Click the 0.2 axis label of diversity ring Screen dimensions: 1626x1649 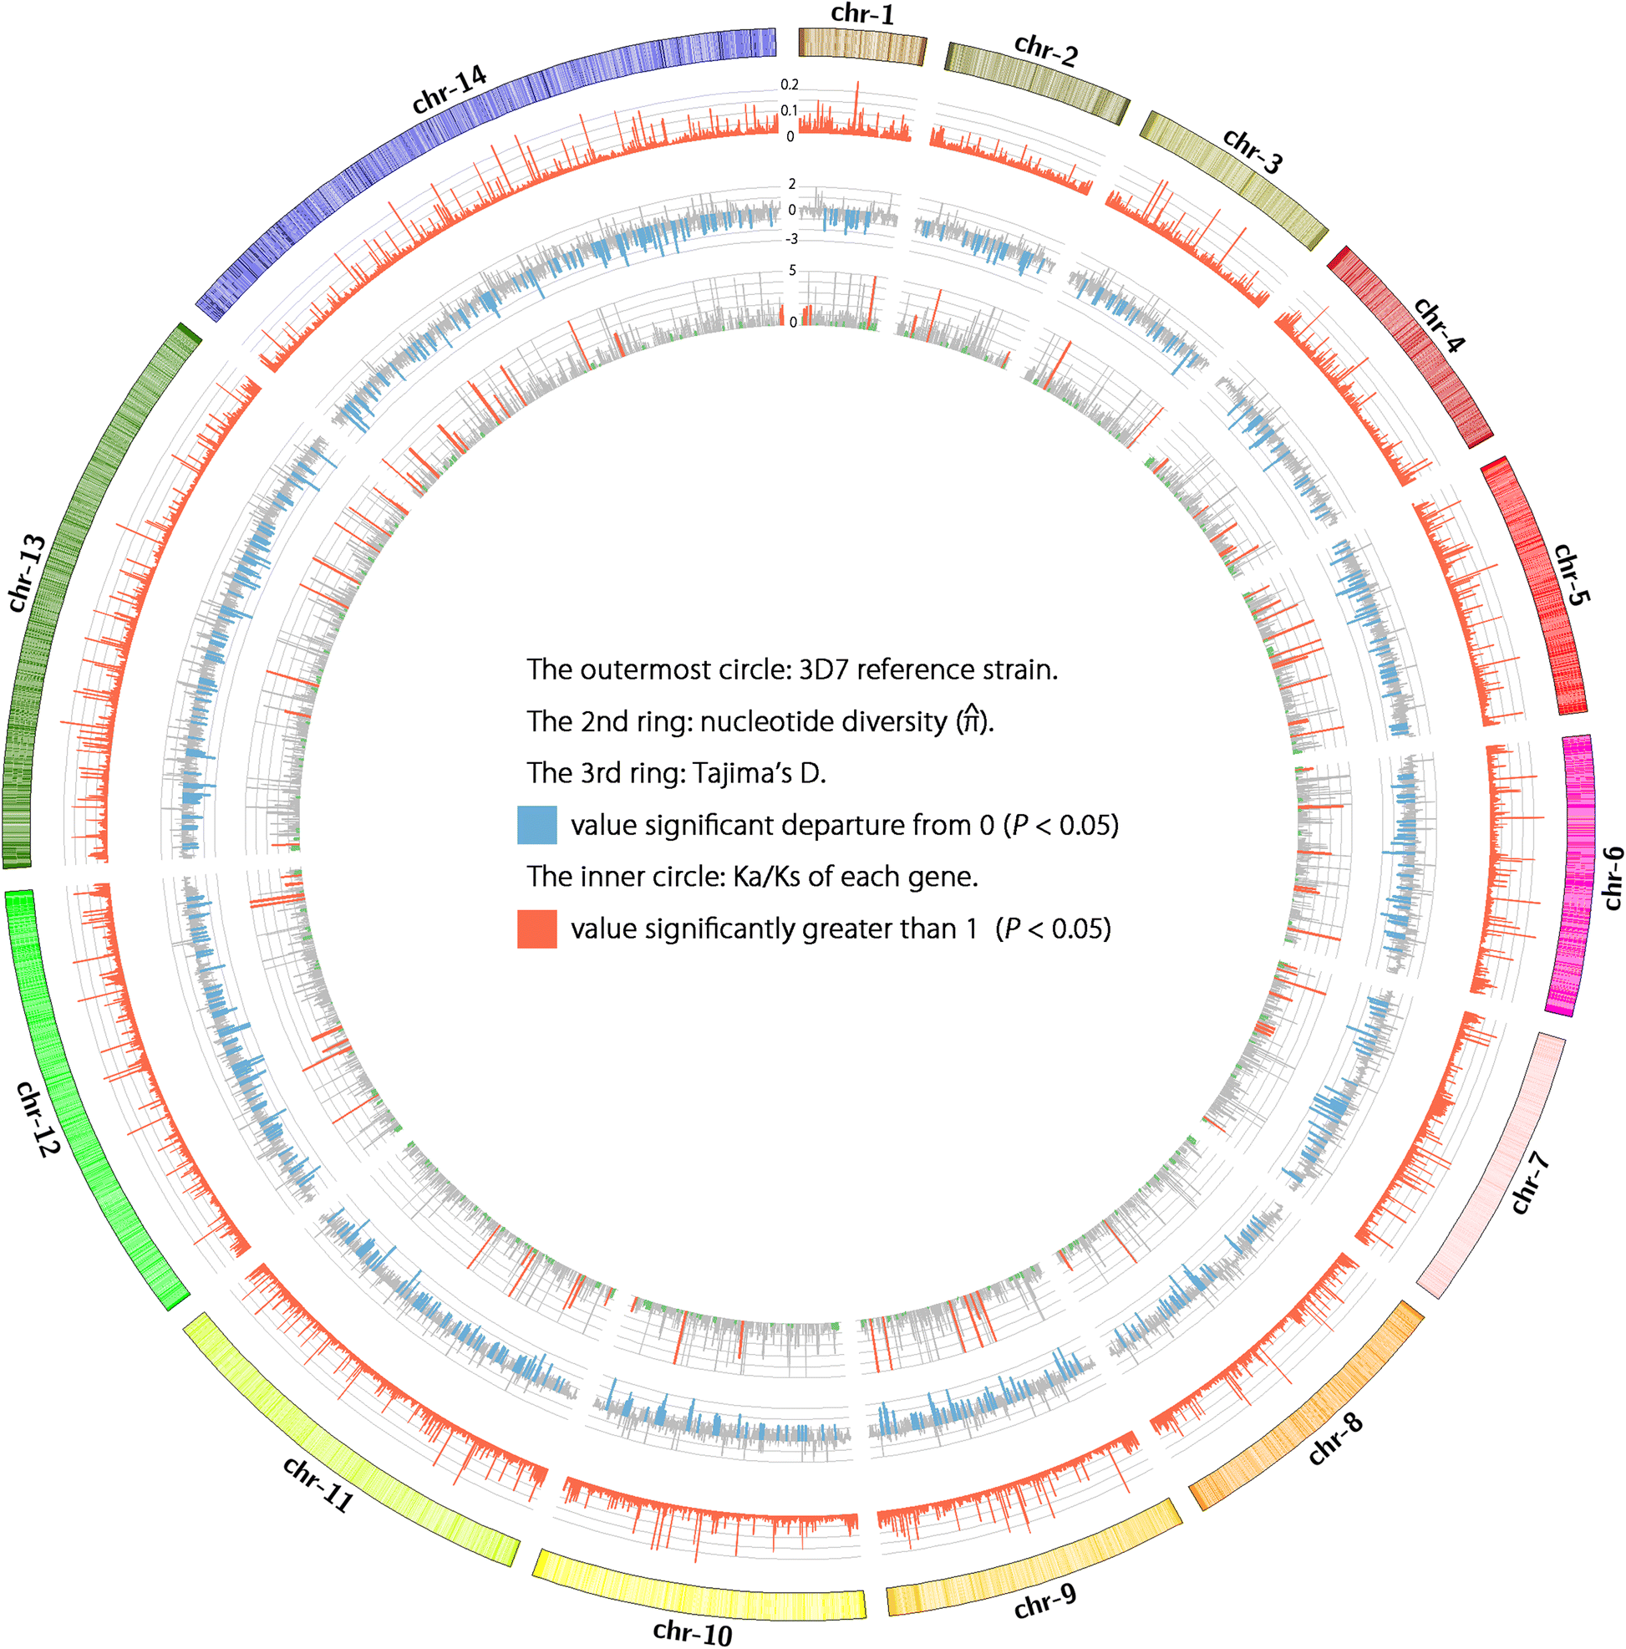tap(789, 85)
